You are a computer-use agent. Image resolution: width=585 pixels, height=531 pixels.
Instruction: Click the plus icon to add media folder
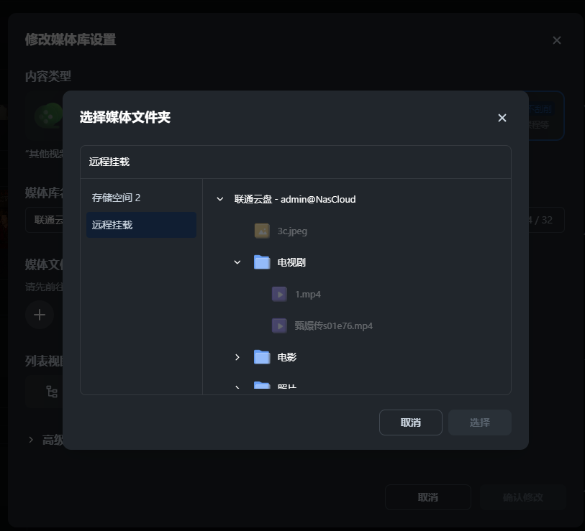(x=40, y=315)
